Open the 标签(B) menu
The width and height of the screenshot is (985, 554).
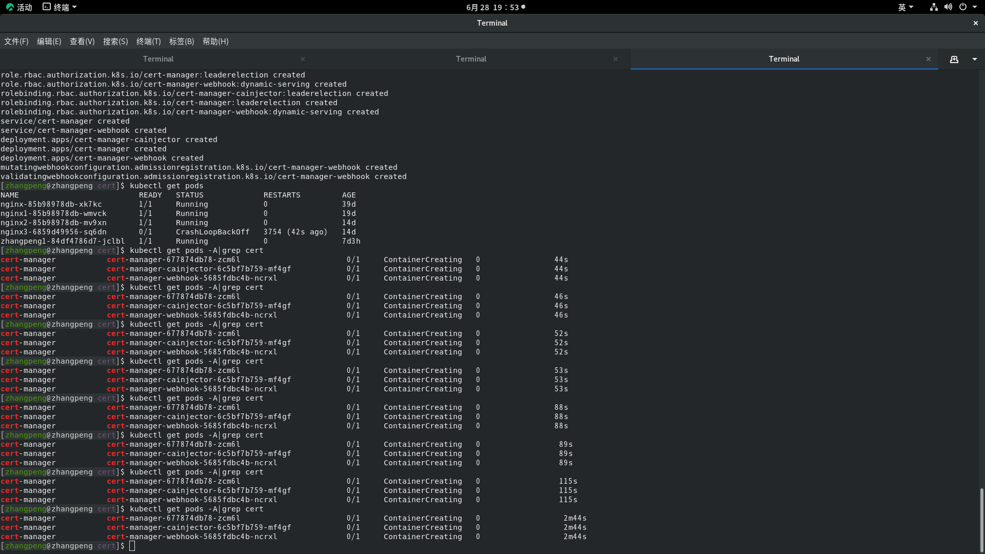(182, 42)
